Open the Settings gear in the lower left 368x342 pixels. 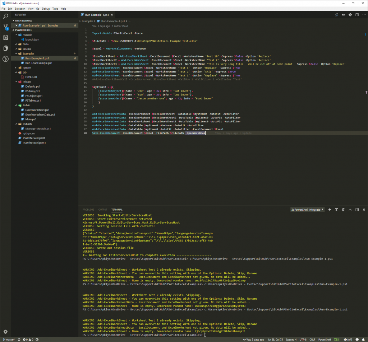click(5, 332)
